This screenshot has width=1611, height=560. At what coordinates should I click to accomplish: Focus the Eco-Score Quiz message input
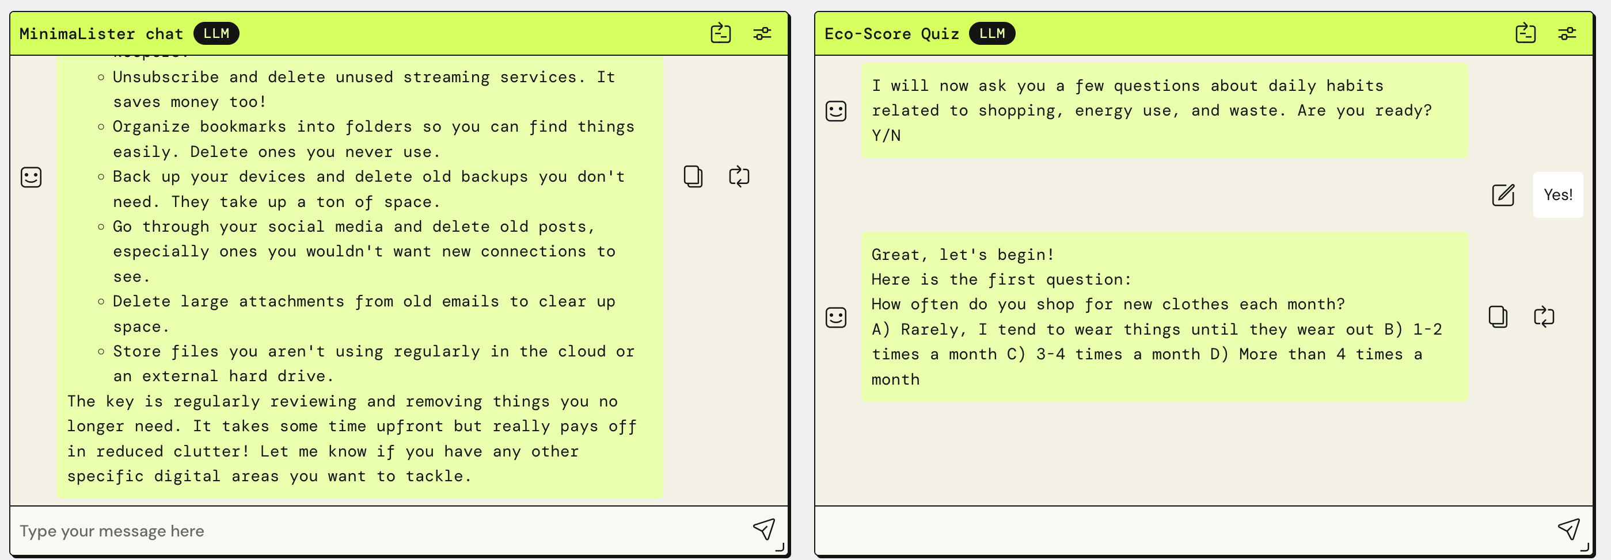click(x=1185, y=531)
